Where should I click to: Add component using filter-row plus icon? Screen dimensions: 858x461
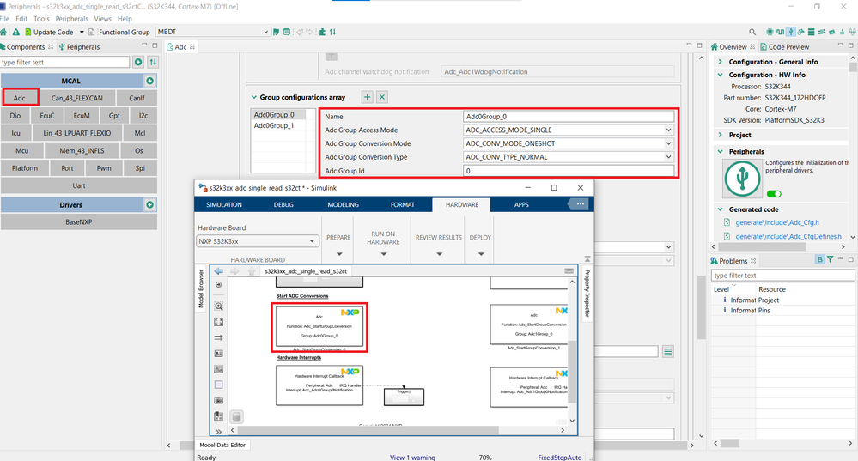138,63
